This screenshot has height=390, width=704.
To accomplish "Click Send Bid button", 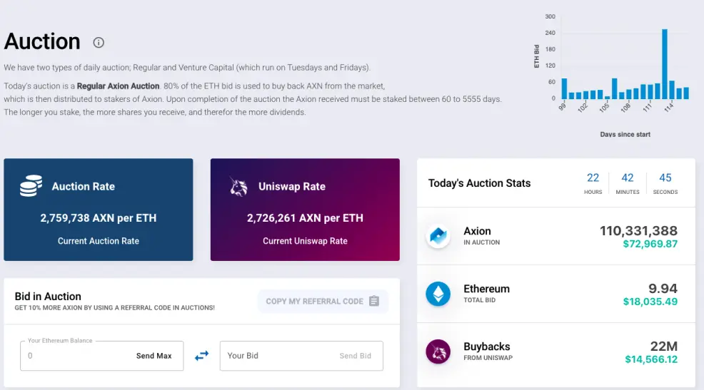I will click(355, 356).
